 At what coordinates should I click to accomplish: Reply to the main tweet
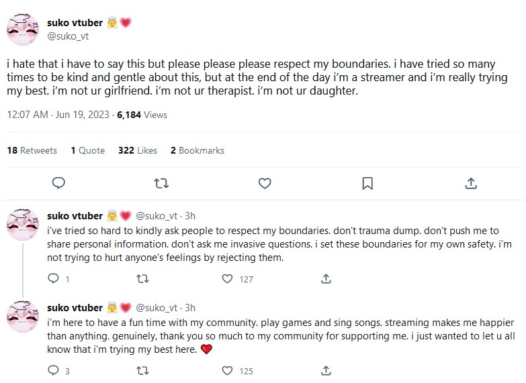point(58,183)
